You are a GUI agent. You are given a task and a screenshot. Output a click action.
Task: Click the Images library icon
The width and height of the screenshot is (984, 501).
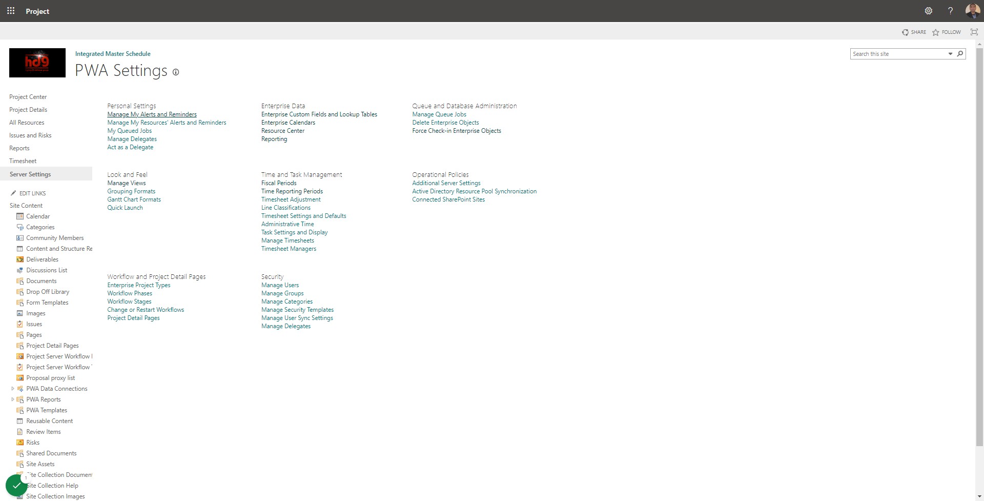click(20, 313)
